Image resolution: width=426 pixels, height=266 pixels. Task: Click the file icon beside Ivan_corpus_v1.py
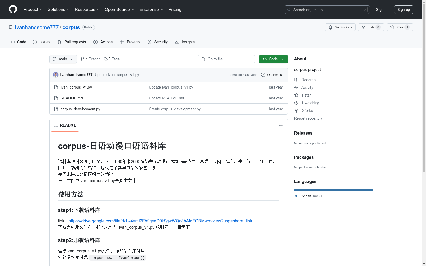56,87
